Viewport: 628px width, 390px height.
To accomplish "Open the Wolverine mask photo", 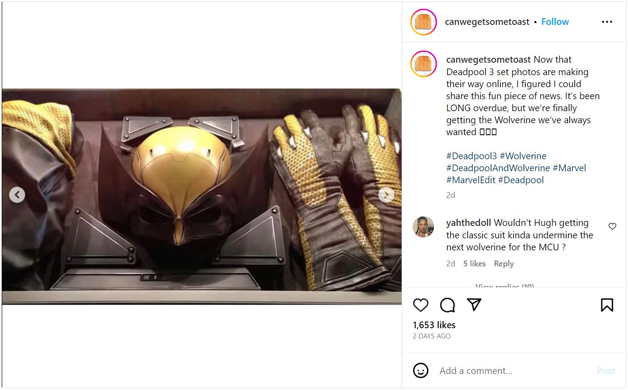I will [x=201, y=196].
